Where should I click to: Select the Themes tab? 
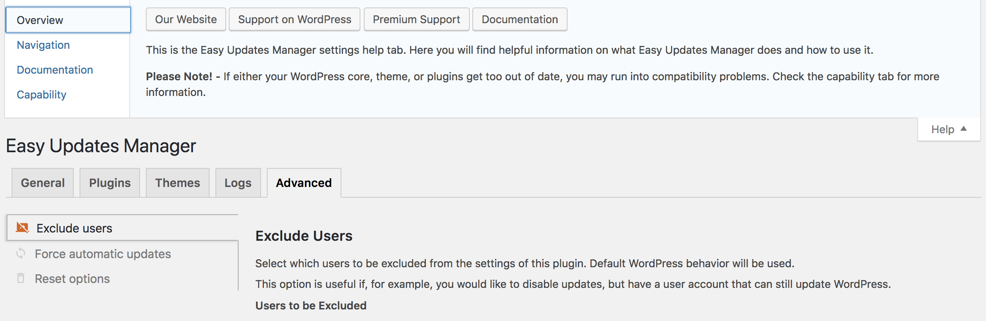(177, 183)
